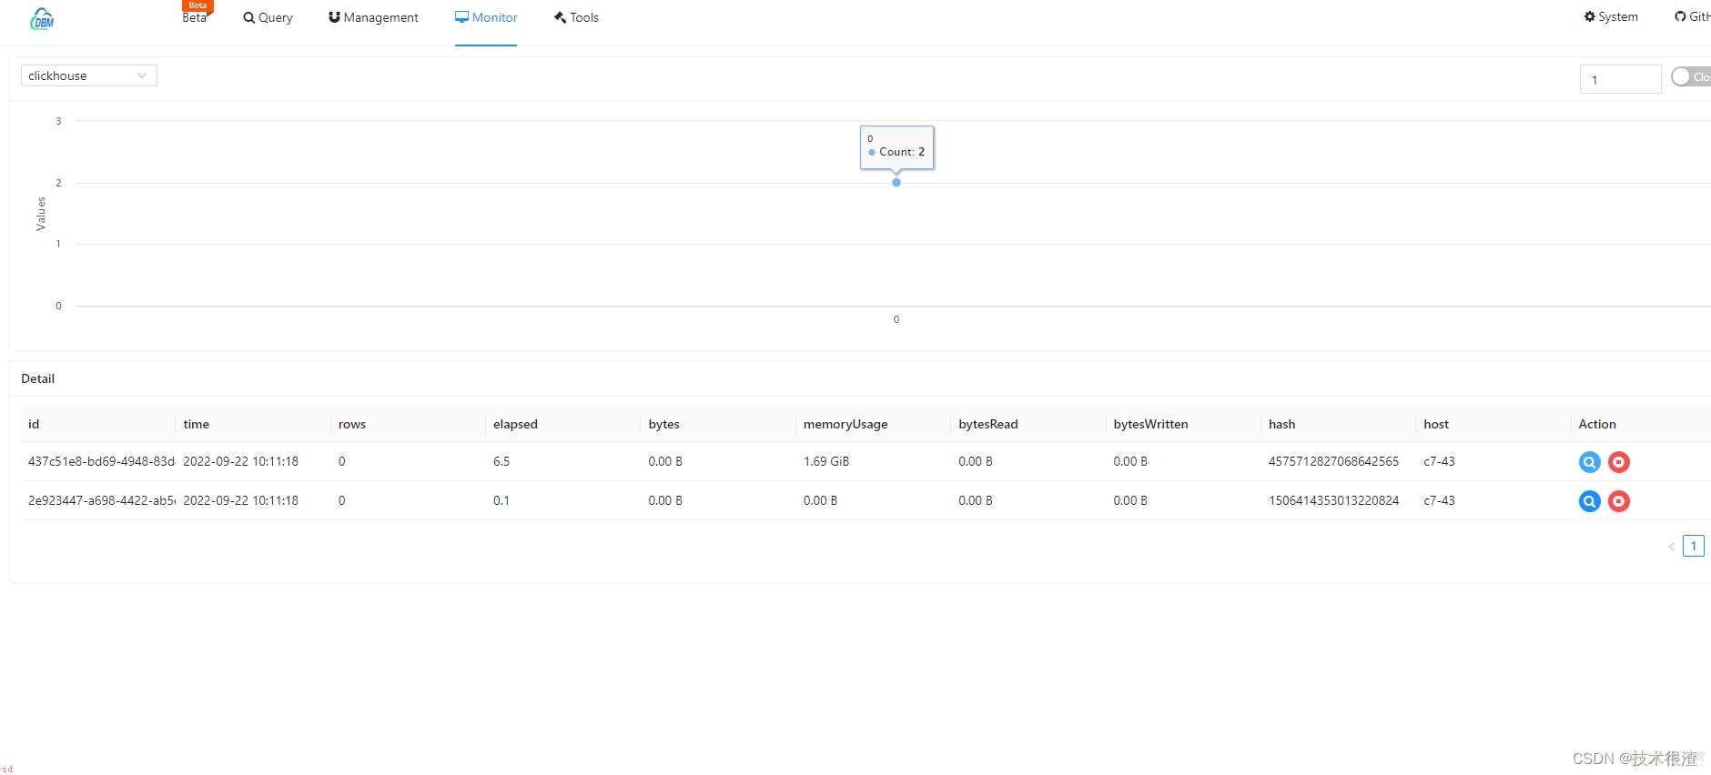View details of query 2e923447 with magnifier icon

click(x=1589, y=501)
